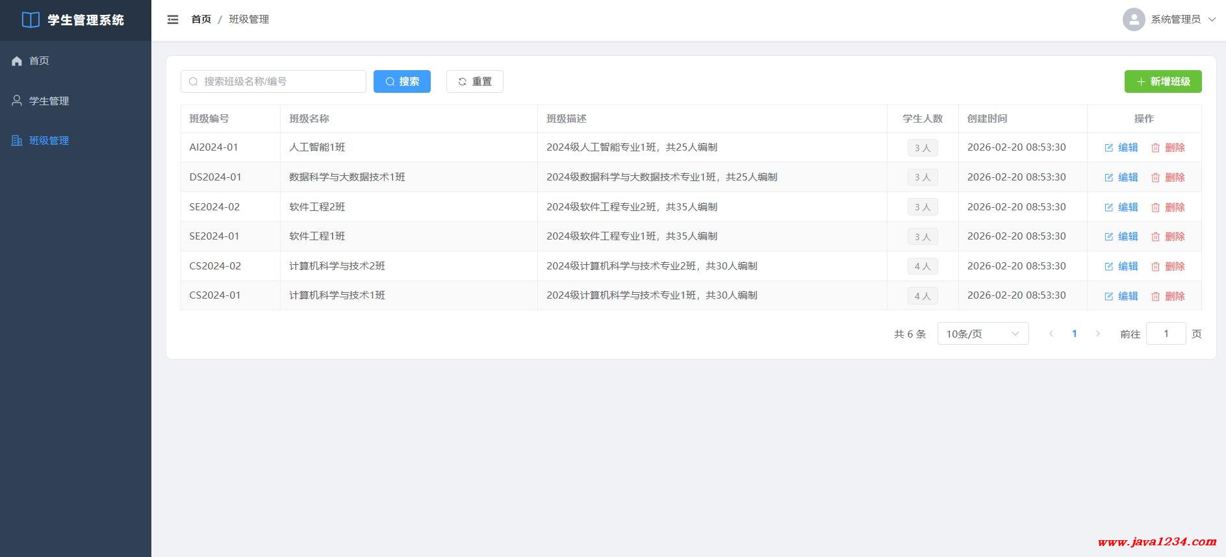Select 班级管理 in the sidebar menu
Screen dimensions: 1226x557
click(x=49, y=140)
